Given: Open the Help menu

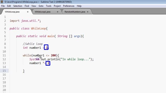Looking at the screenshot, I should (x=79, y=6).
